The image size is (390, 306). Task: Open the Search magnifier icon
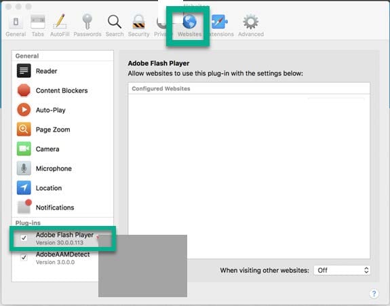(x=115, y=22)
